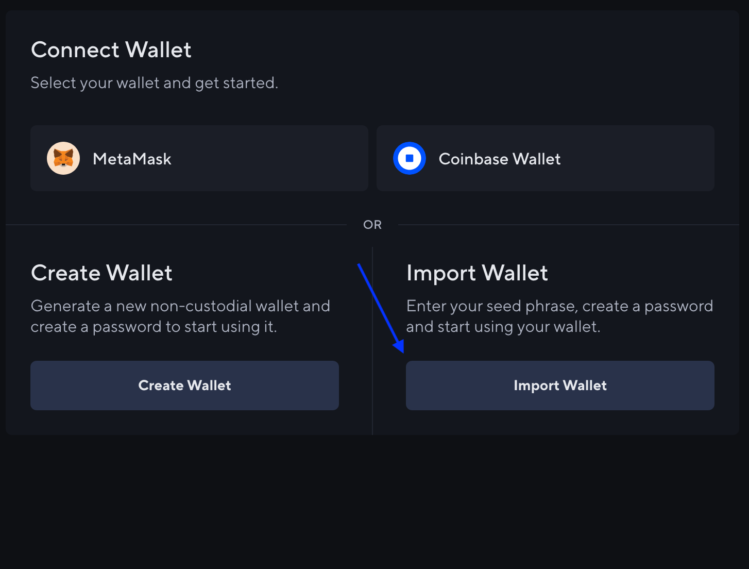
Task: Click the MetaMask fox icon
Action: pyautogui.click(x=63, y=158)
